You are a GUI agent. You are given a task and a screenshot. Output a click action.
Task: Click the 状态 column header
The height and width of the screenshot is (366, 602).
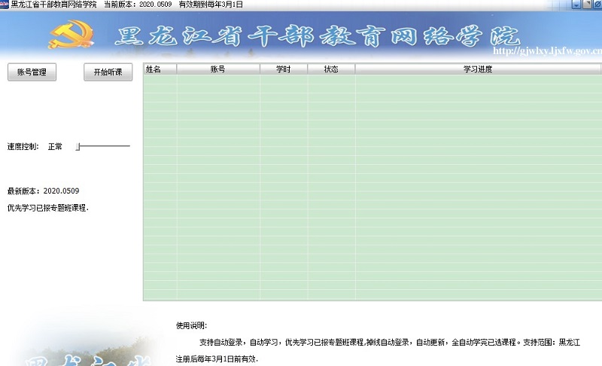[331, 69]
